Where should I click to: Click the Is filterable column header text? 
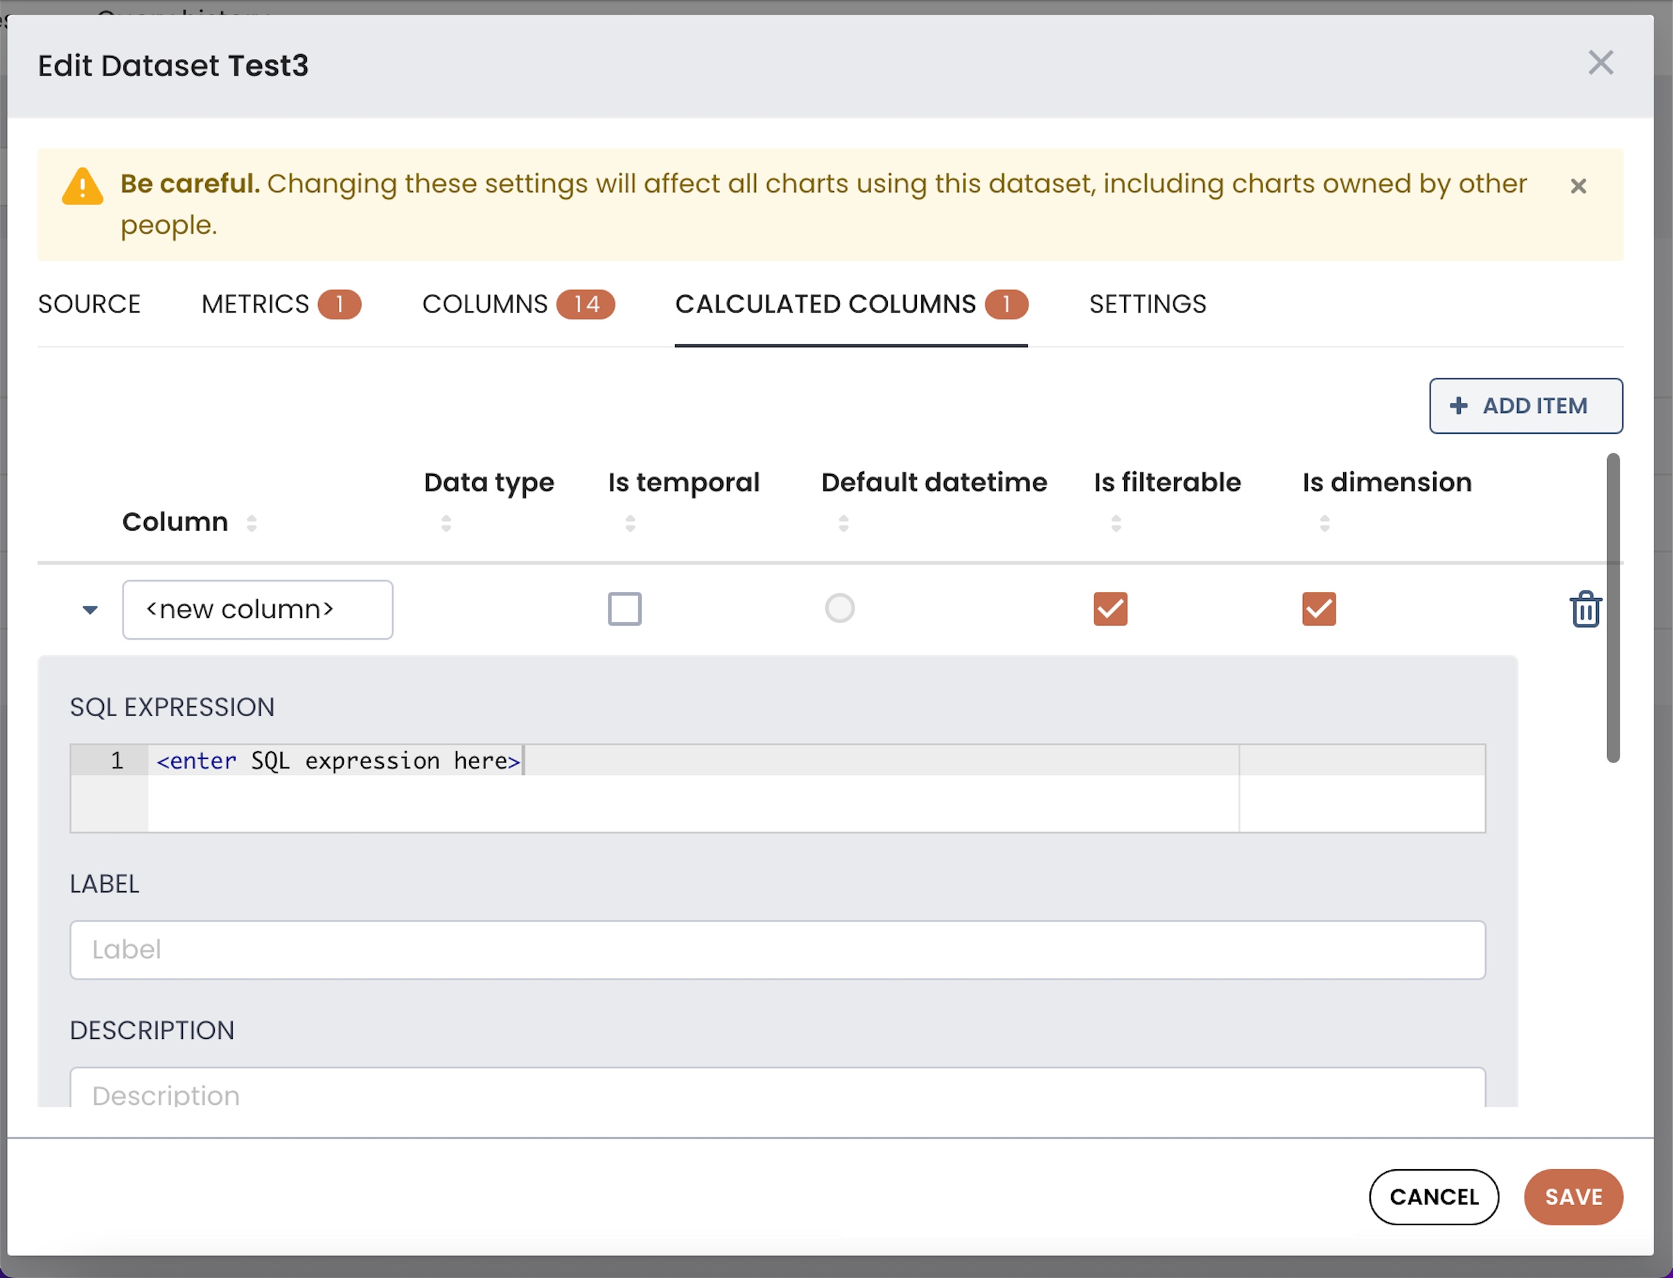(x=1167, y=482)
